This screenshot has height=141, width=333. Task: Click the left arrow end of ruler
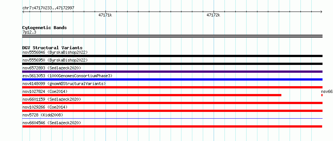tap(23, 12)
